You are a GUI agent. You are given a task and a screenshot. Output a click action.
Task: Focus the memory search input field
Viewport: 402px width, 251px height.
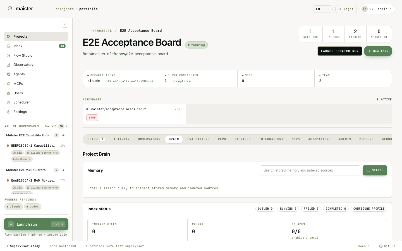310,170
